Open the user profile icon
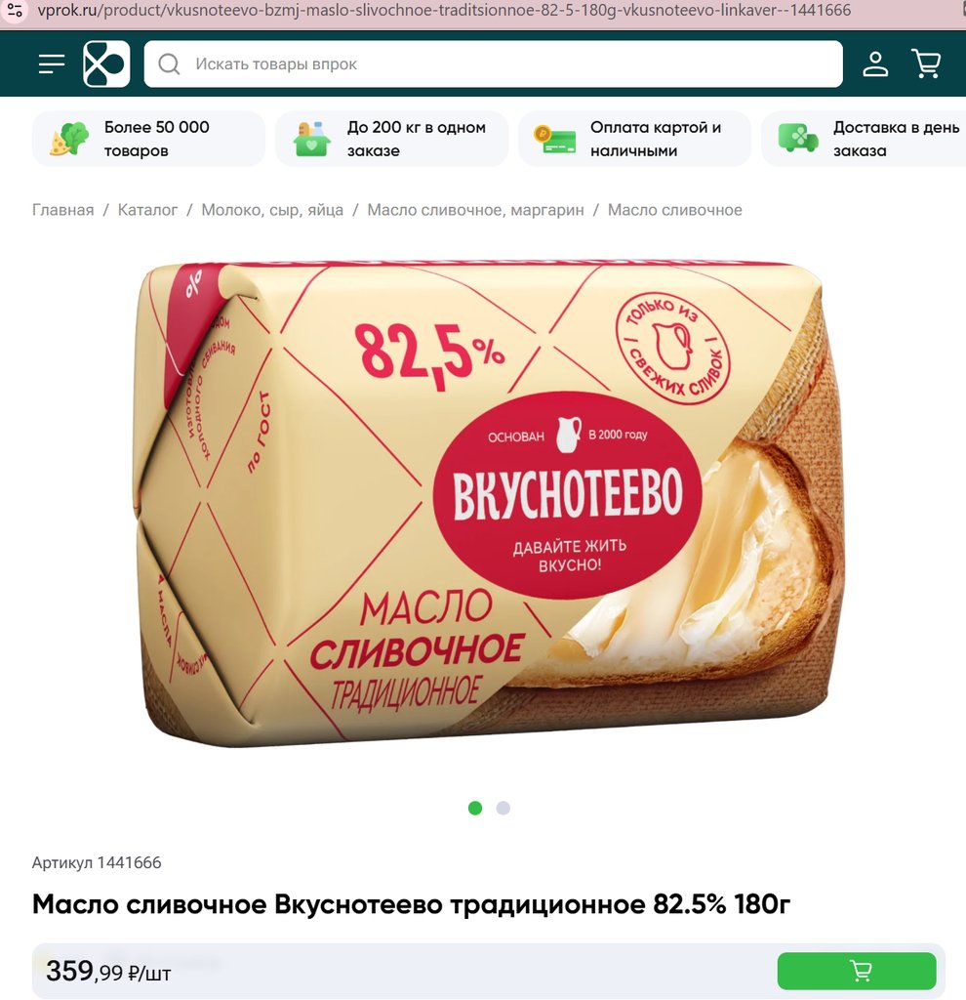Viewport: 966px width, 1000px height. 875,63
